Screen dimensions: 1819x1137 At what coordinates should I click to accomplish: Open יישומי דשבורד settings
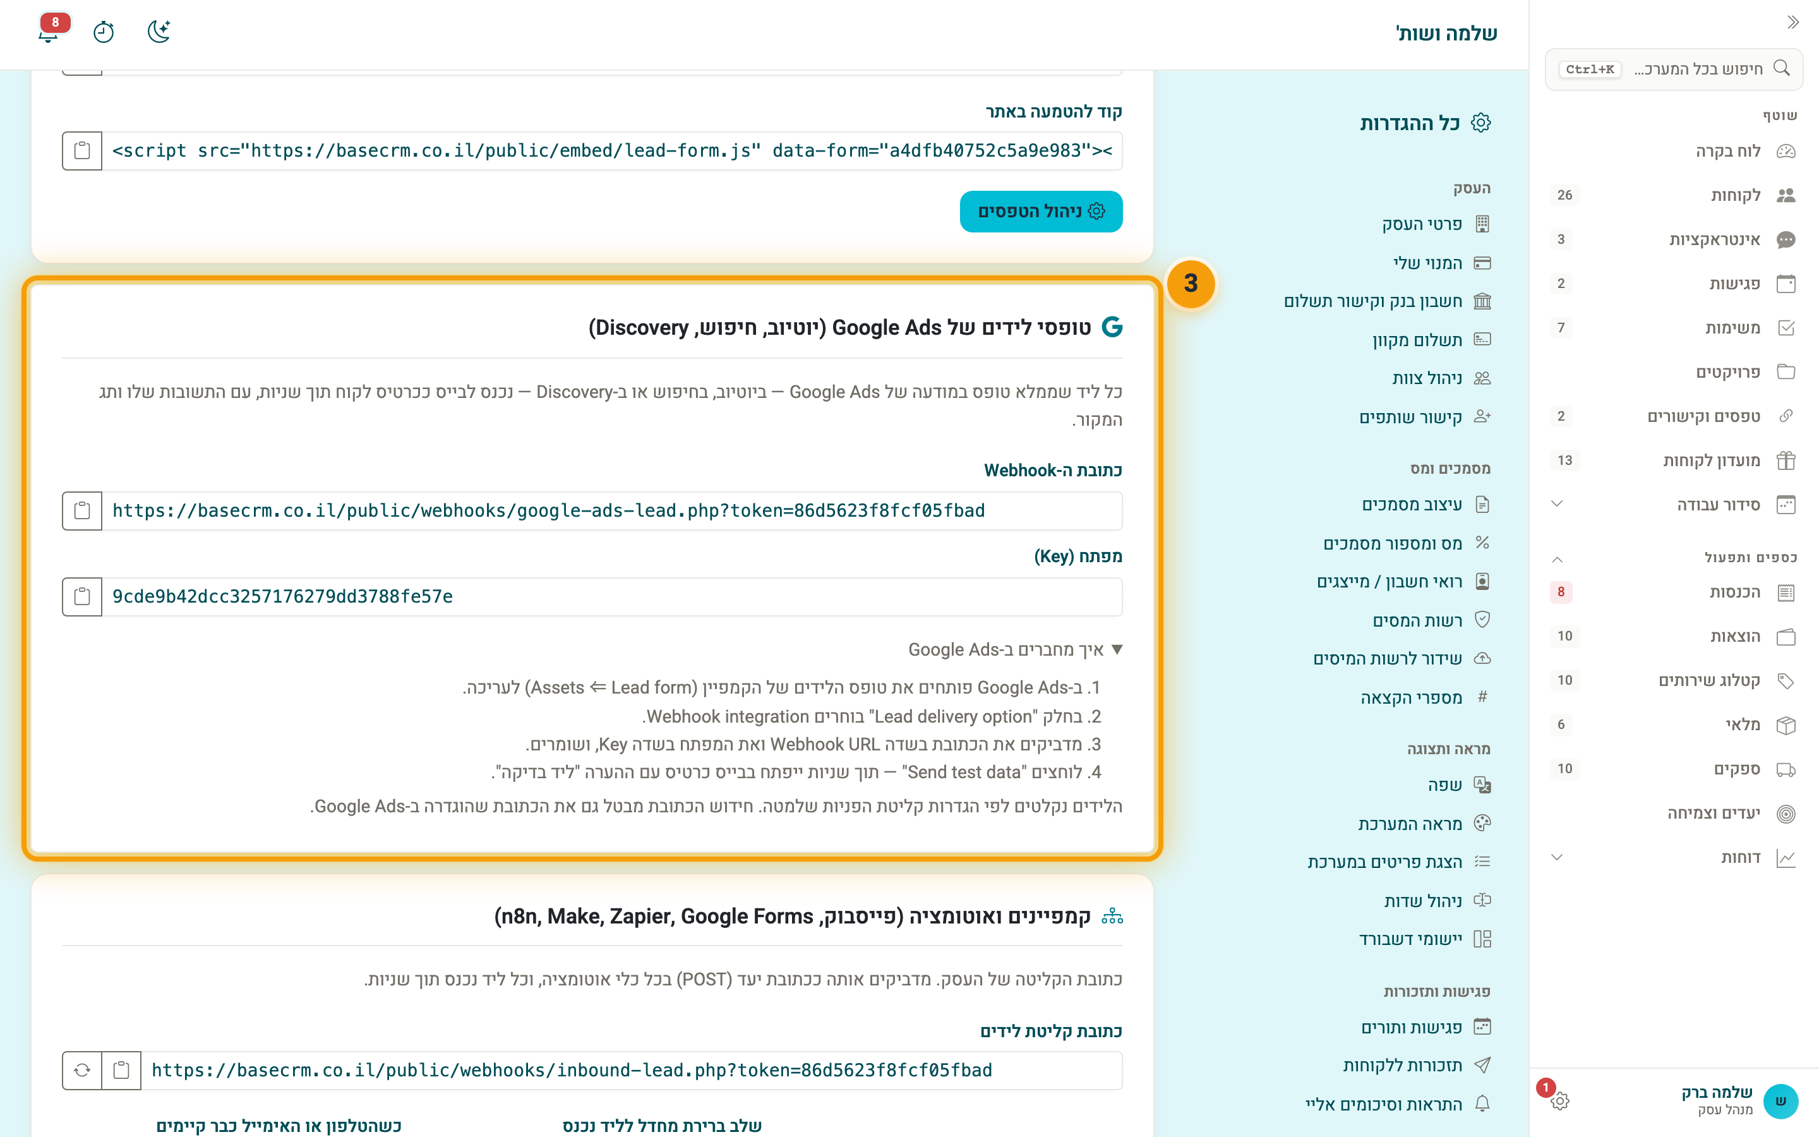[x=1424, y=939]
